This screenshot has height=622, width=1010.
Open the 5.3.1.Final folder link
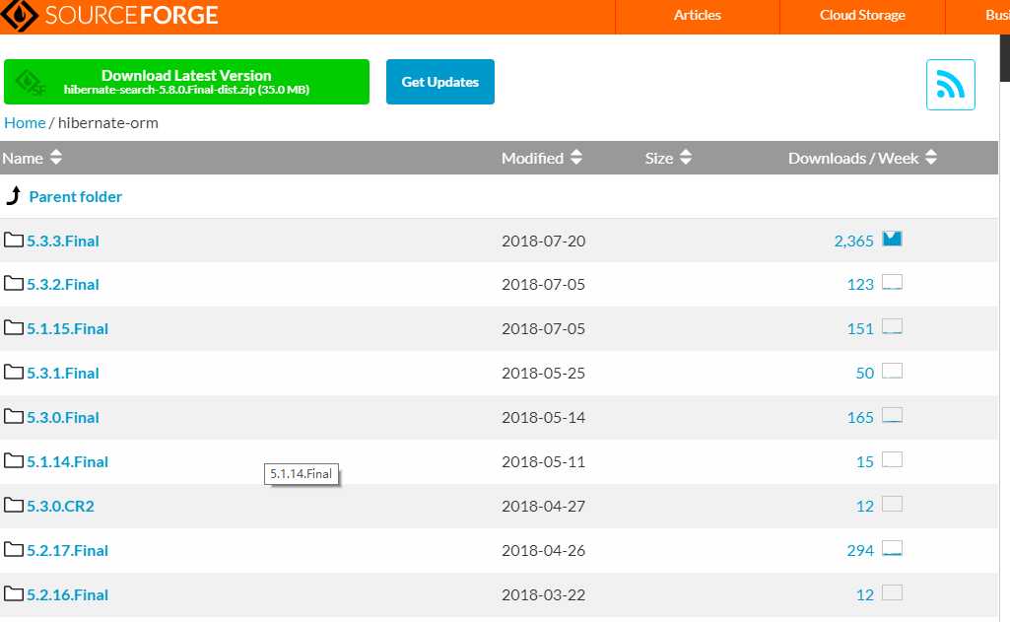[x=62, y=374]
